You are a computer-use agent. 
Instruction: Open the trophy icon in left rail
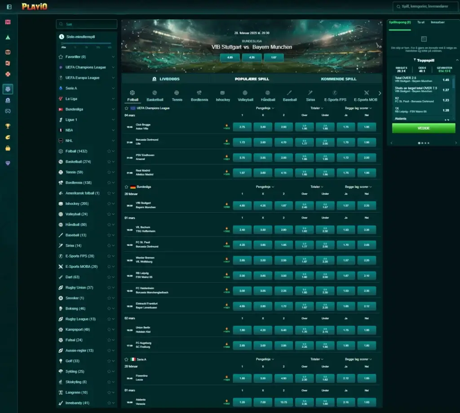pos(8,126)
